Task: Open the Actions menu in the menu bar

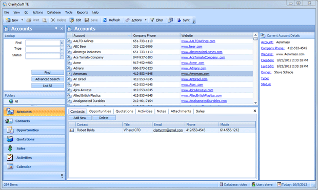Action: (38, 12)
